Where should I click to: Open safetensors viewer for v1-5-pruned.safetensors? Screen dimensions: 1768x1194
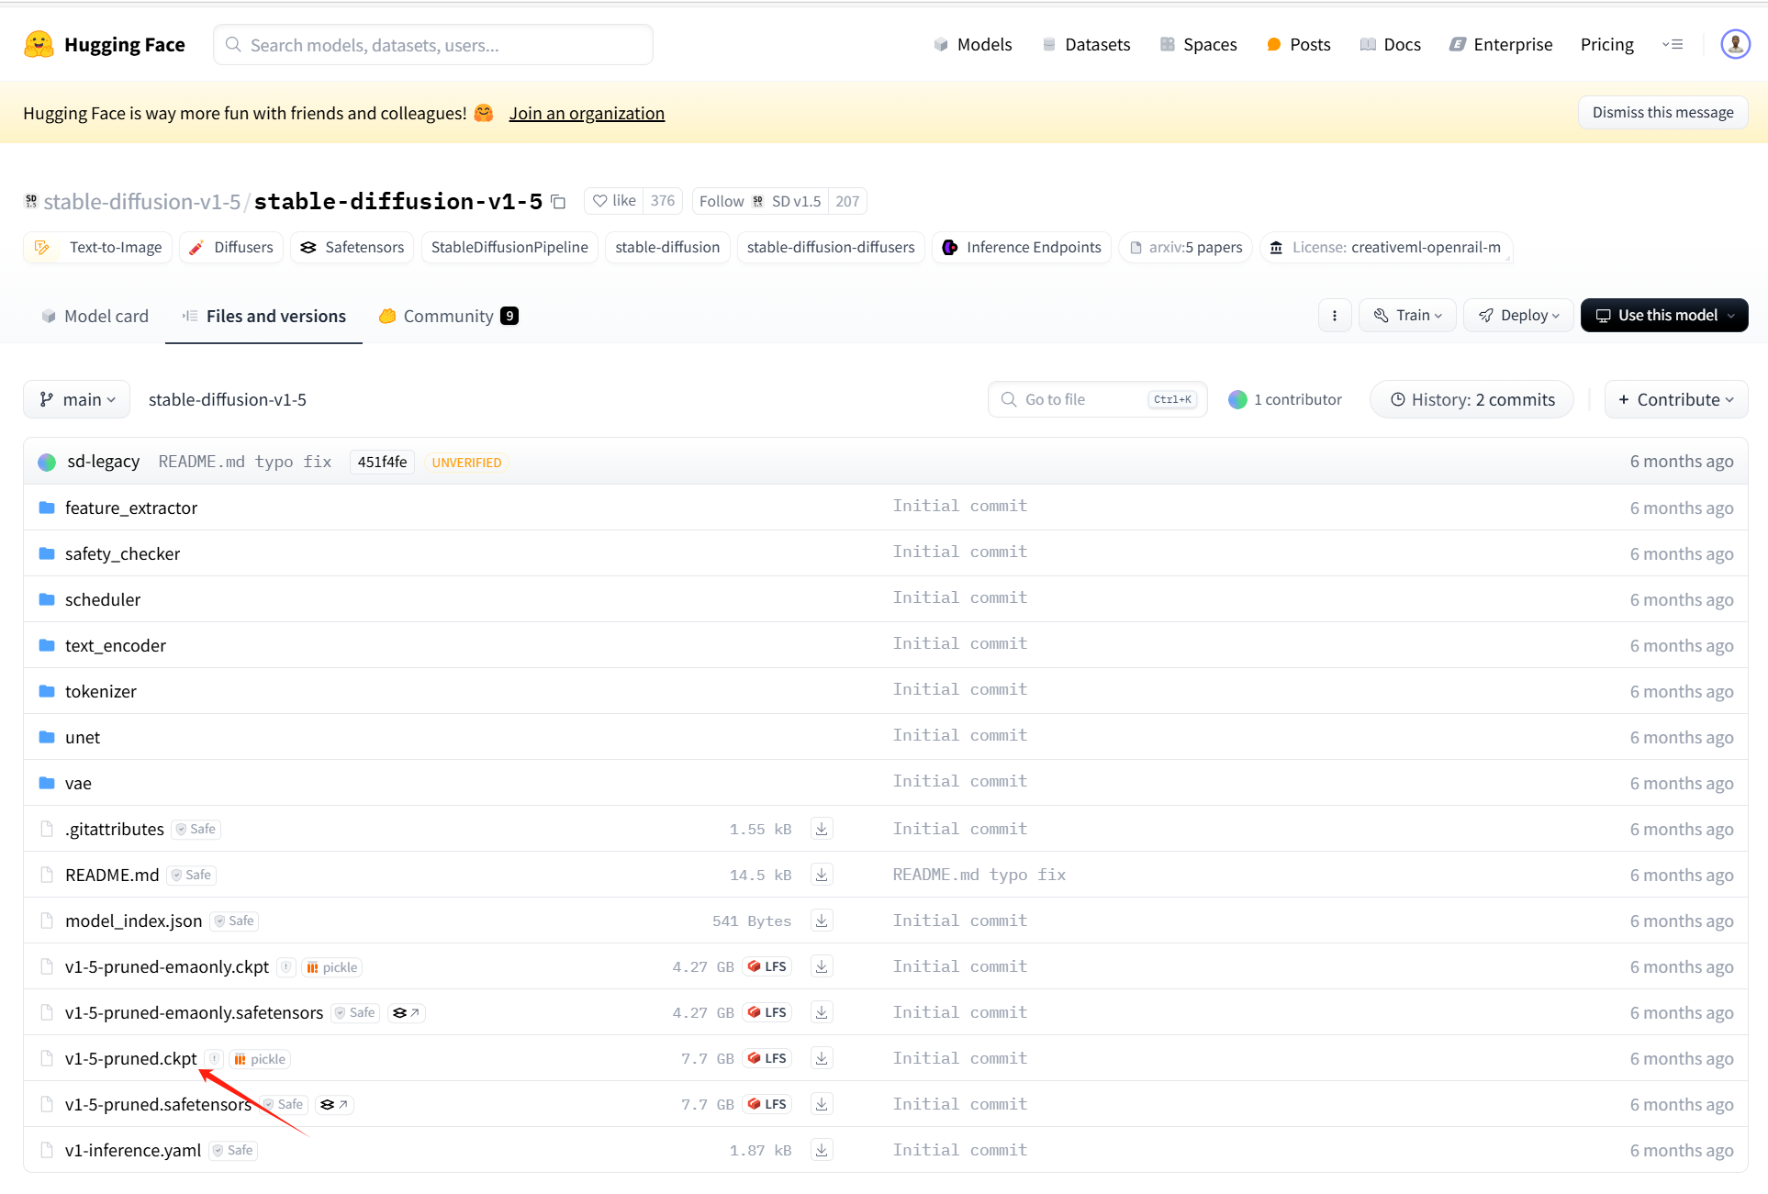click(x=334, y=1105)
